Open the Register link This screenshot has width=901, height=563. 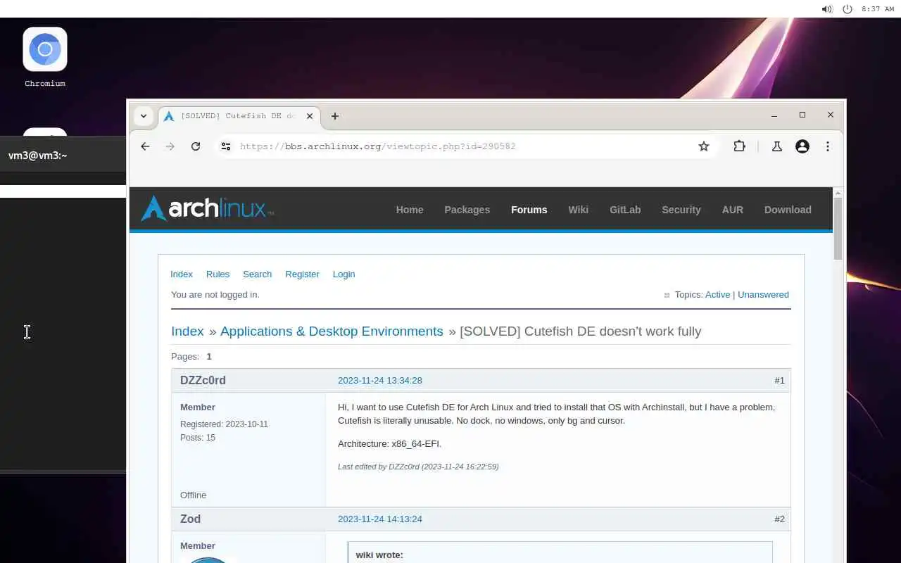coord(302,274)
